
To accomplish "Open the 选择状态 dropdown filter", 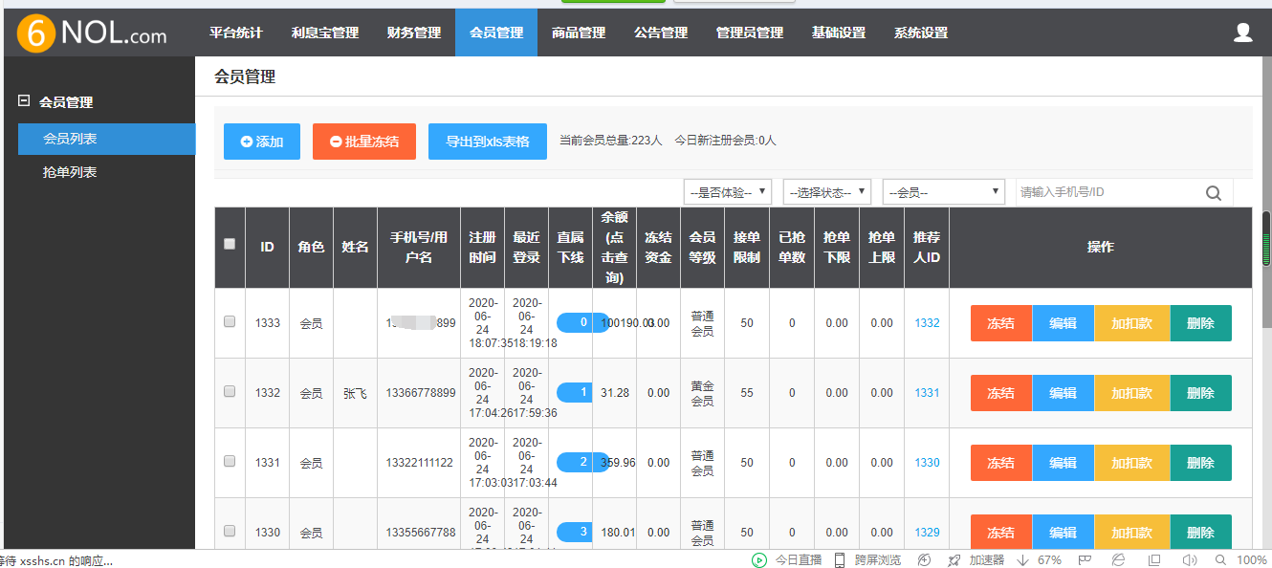I will coord(826,192).
